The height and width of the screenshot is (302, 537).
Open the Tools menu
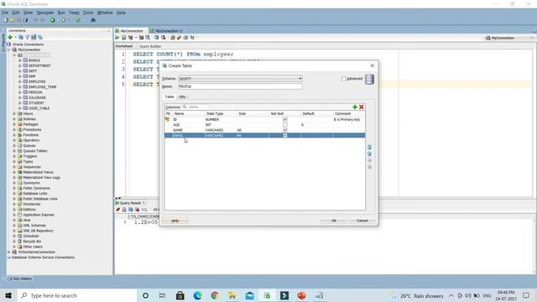tap(88, 13)
